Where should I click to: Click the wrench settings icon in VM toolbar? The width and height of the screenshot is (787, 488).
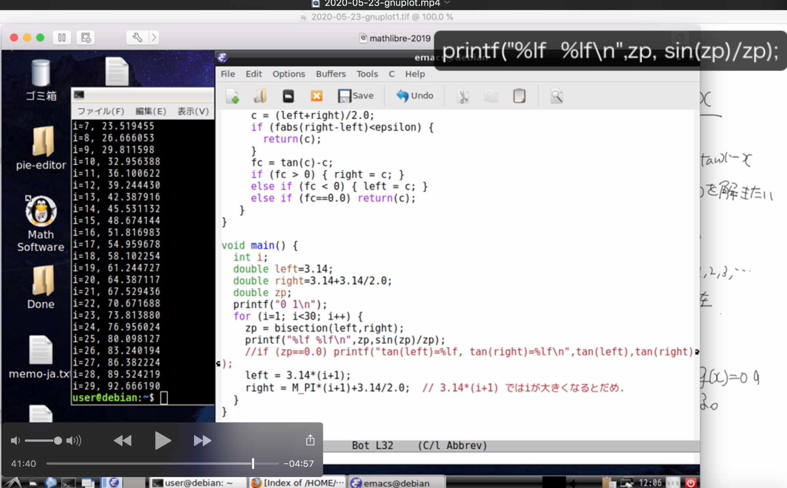click(x=137, y=37)
